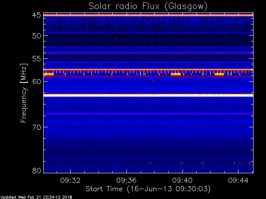
Task: Select the yellow burst block at left edge
Action: [x=49, y=74]
